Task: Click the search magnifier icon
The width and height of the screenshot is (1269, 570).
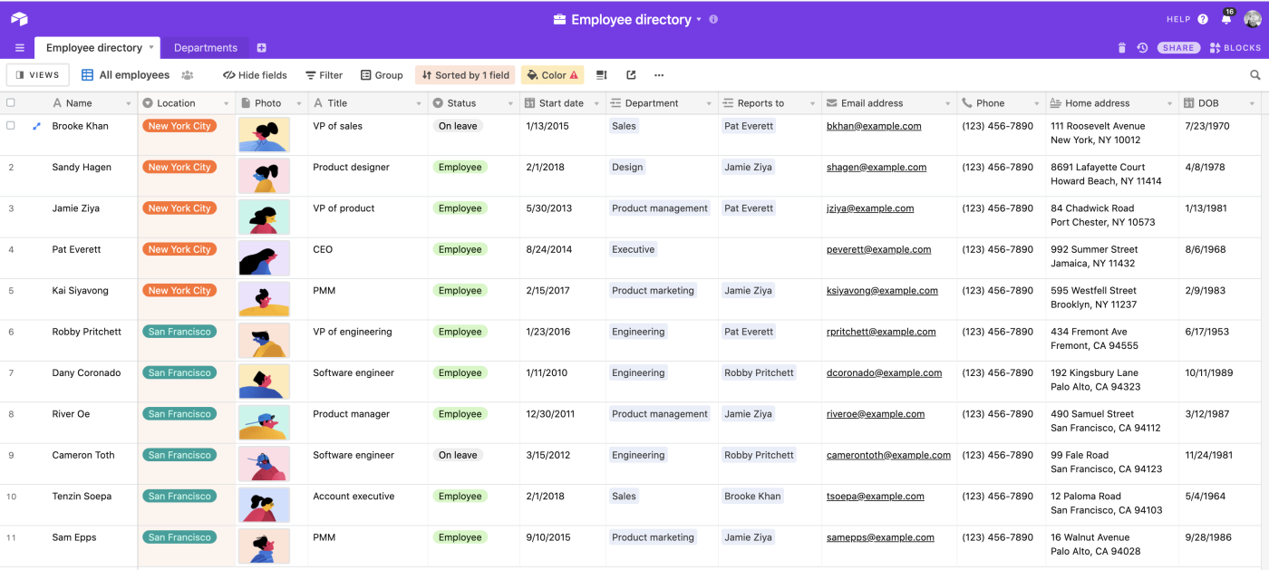Action: (1255, 75)
